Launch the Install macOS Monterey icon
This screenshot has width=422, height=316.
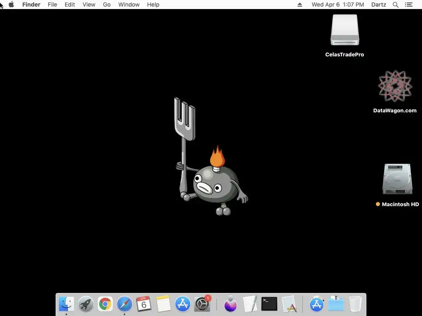[230, 304]
